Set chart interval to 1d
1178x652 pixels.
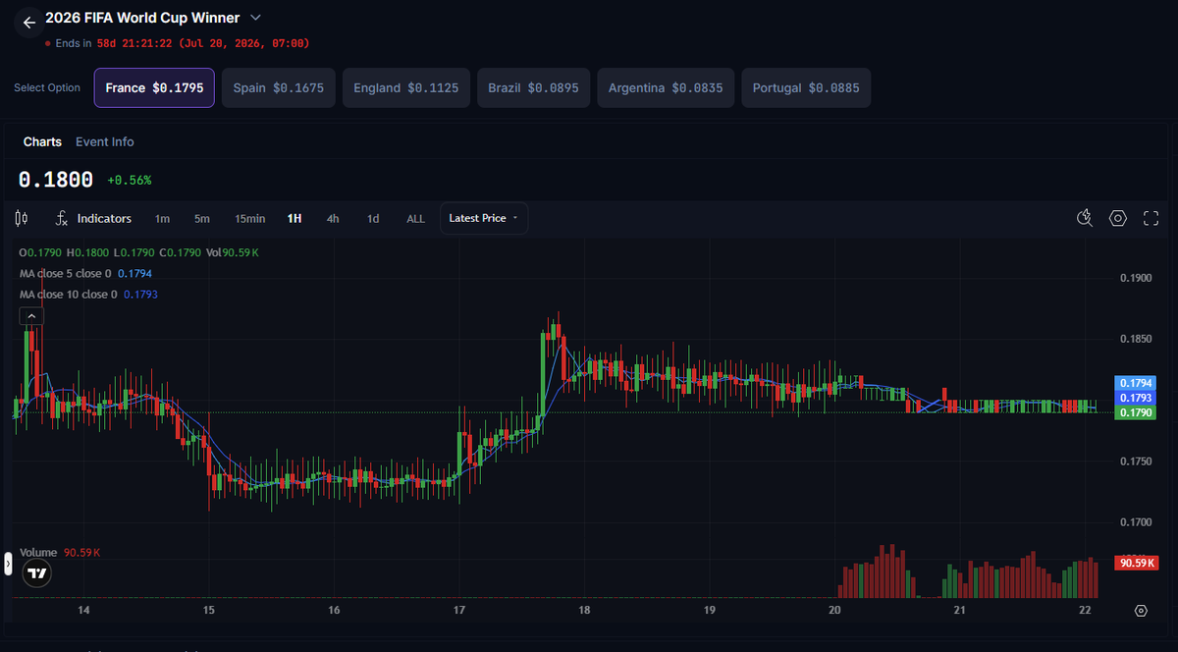click(373, 218)
